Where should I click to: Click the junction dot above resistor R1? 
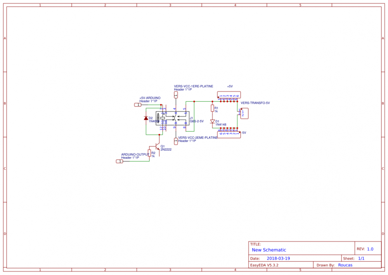tap(212, 101)
